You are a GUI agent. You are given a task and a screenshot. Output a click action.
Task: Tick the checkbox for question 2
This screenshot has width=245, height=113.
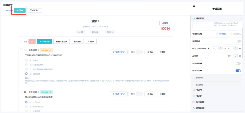21,92
